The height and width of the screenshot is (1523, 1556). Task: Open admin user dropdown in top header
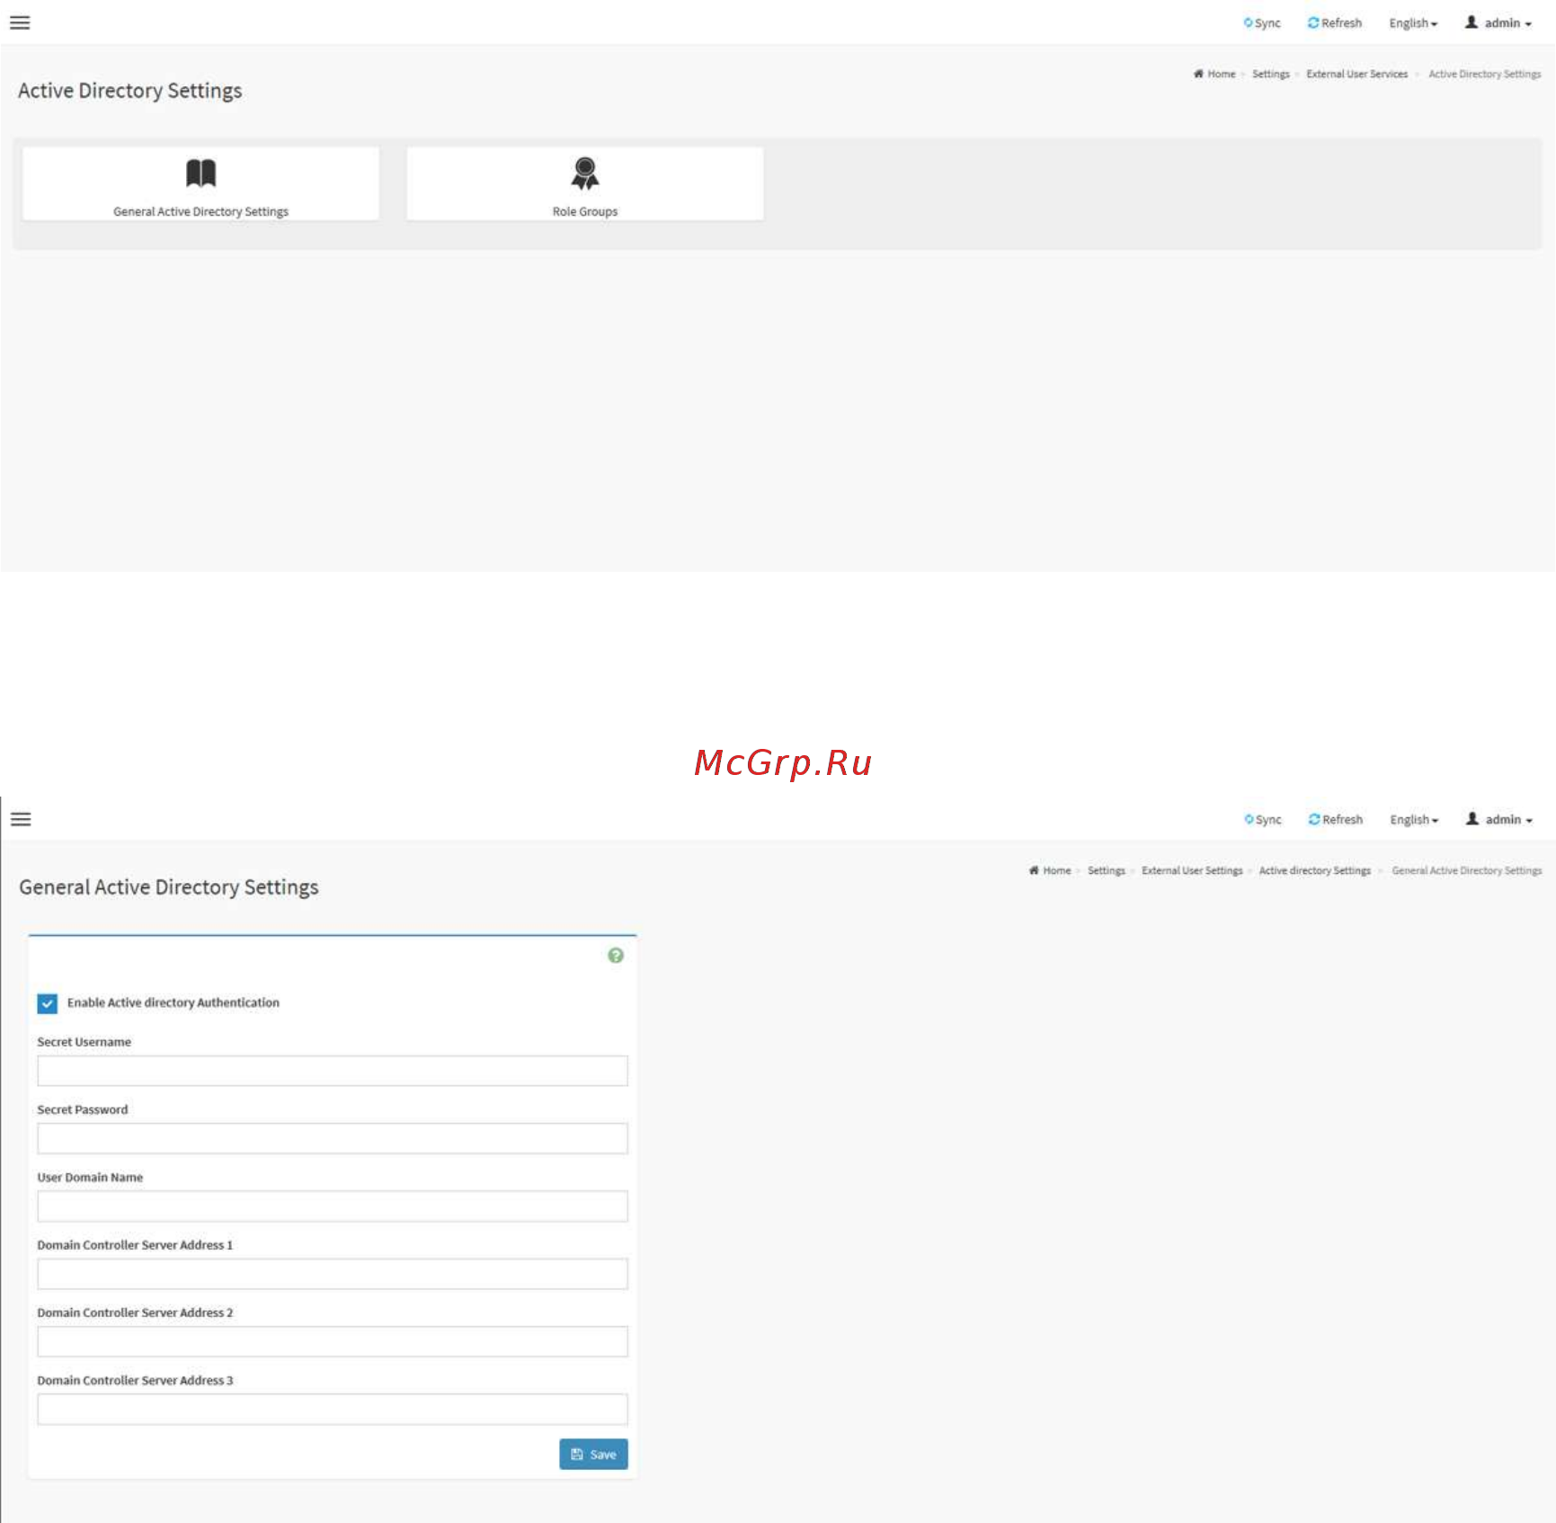[x=1498, y=23]
